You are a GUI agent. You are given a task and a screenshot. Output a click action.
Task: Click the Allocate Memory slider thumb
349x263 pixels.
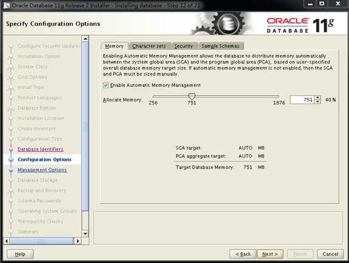[191, 96]
